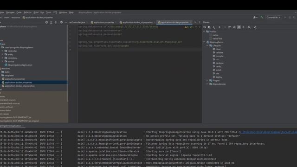Image resolution: width=297 pixels, height=167 pixels.
Task: Reload all Maven projects icon
Action: [205, 27]
